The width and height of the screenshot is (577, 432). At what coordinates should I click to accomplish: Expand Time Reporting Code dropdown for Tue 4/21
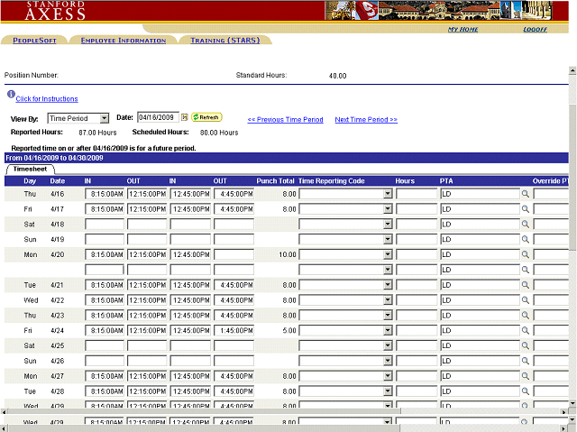pyautogui.click(x=388, y=285)
